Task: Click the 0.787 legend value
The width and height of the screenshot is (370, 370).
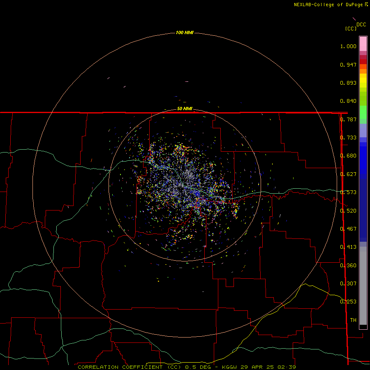Action: coord(348,119)
